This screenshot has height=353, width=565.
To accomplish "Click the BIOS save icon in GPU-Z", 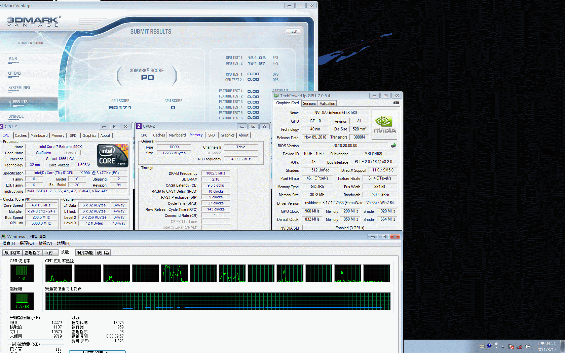I will (393, 146).
